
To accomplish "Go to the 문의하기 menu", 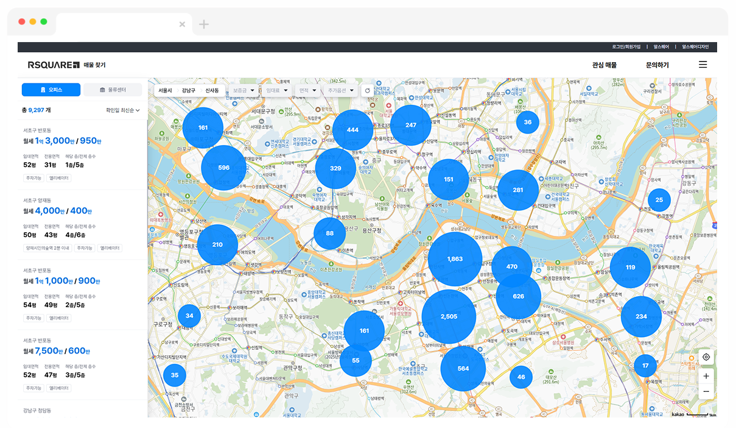I will pyautogui.click(x=657, y=65).
